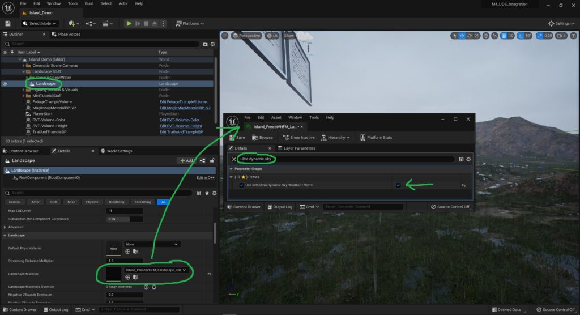Image resolution: width=580 pixels, height=315 pixels.
Task: Stop the play session
Action: coord(146,23)
